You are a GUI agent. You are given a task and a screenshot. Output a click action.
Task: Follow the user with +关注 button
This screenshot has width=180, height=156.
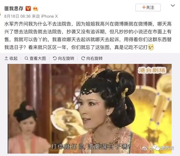pos(148,8)
